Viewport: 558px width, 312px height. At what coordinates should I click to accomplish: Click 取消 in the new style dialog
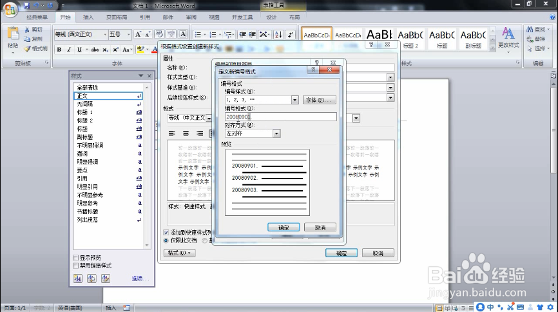pos(378,253)
